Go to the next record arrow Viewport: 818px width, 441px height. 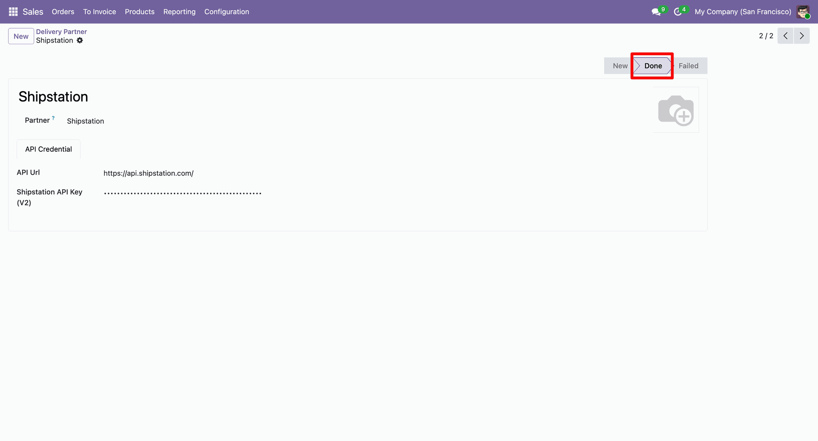[802, 36]
